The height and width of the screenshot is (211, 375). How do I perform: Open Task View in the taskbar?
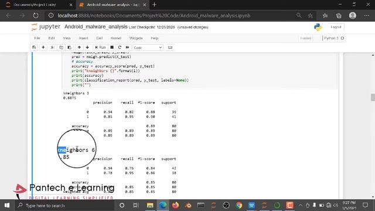click(136, 205)
